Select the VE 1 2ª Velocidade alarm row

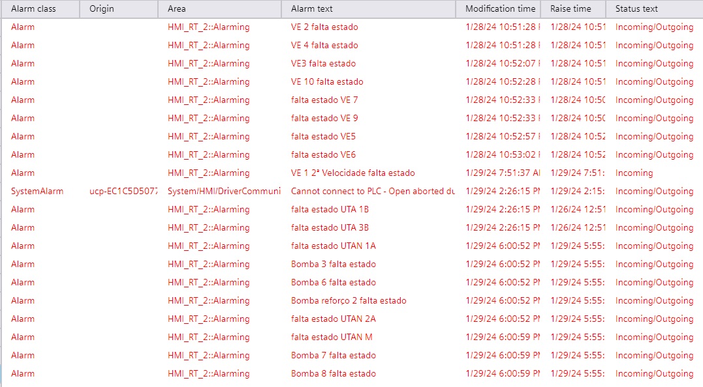tap(352, 173)
